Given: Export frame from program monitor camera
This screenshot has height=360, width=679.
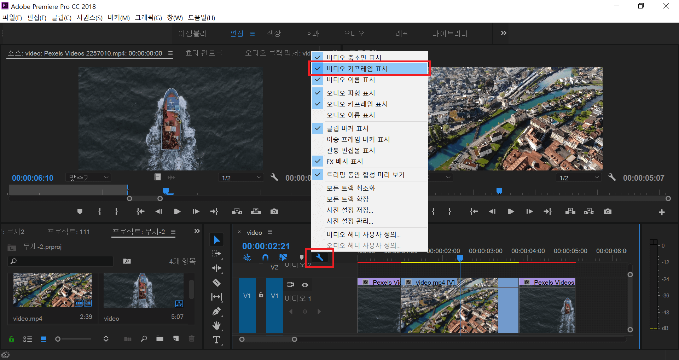Looking at the screenshot, I should point(608,211).
